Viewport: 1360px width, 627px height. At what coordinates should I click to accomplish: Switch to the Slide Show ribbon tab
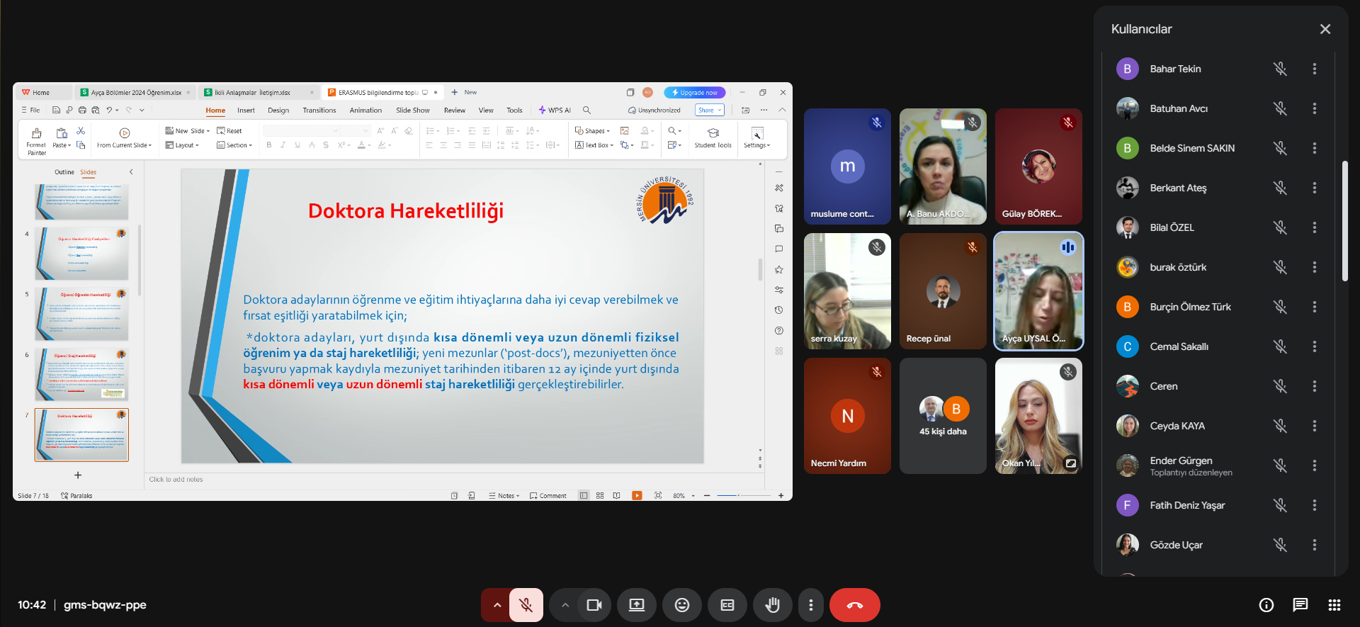[412, 111]
